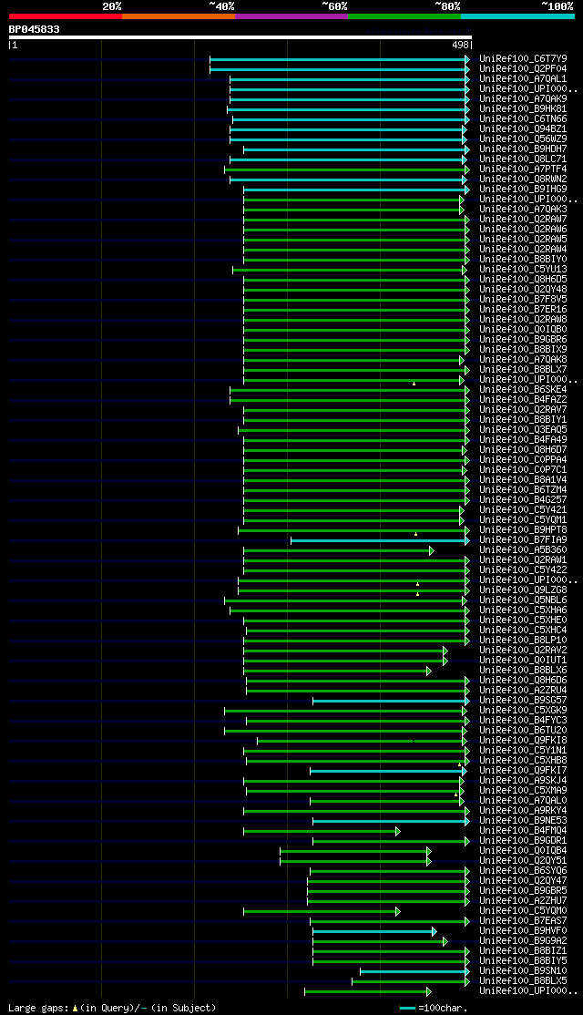The image size is (583, 1015).
Task: Click the green alignment bar of UniRef100_B8BLX6
Action: pyautogui.click(x=337, y=672)
